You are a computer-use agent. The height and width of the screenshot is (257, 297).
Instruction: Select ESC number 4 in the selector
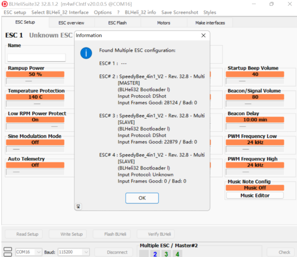pos(177,254)
